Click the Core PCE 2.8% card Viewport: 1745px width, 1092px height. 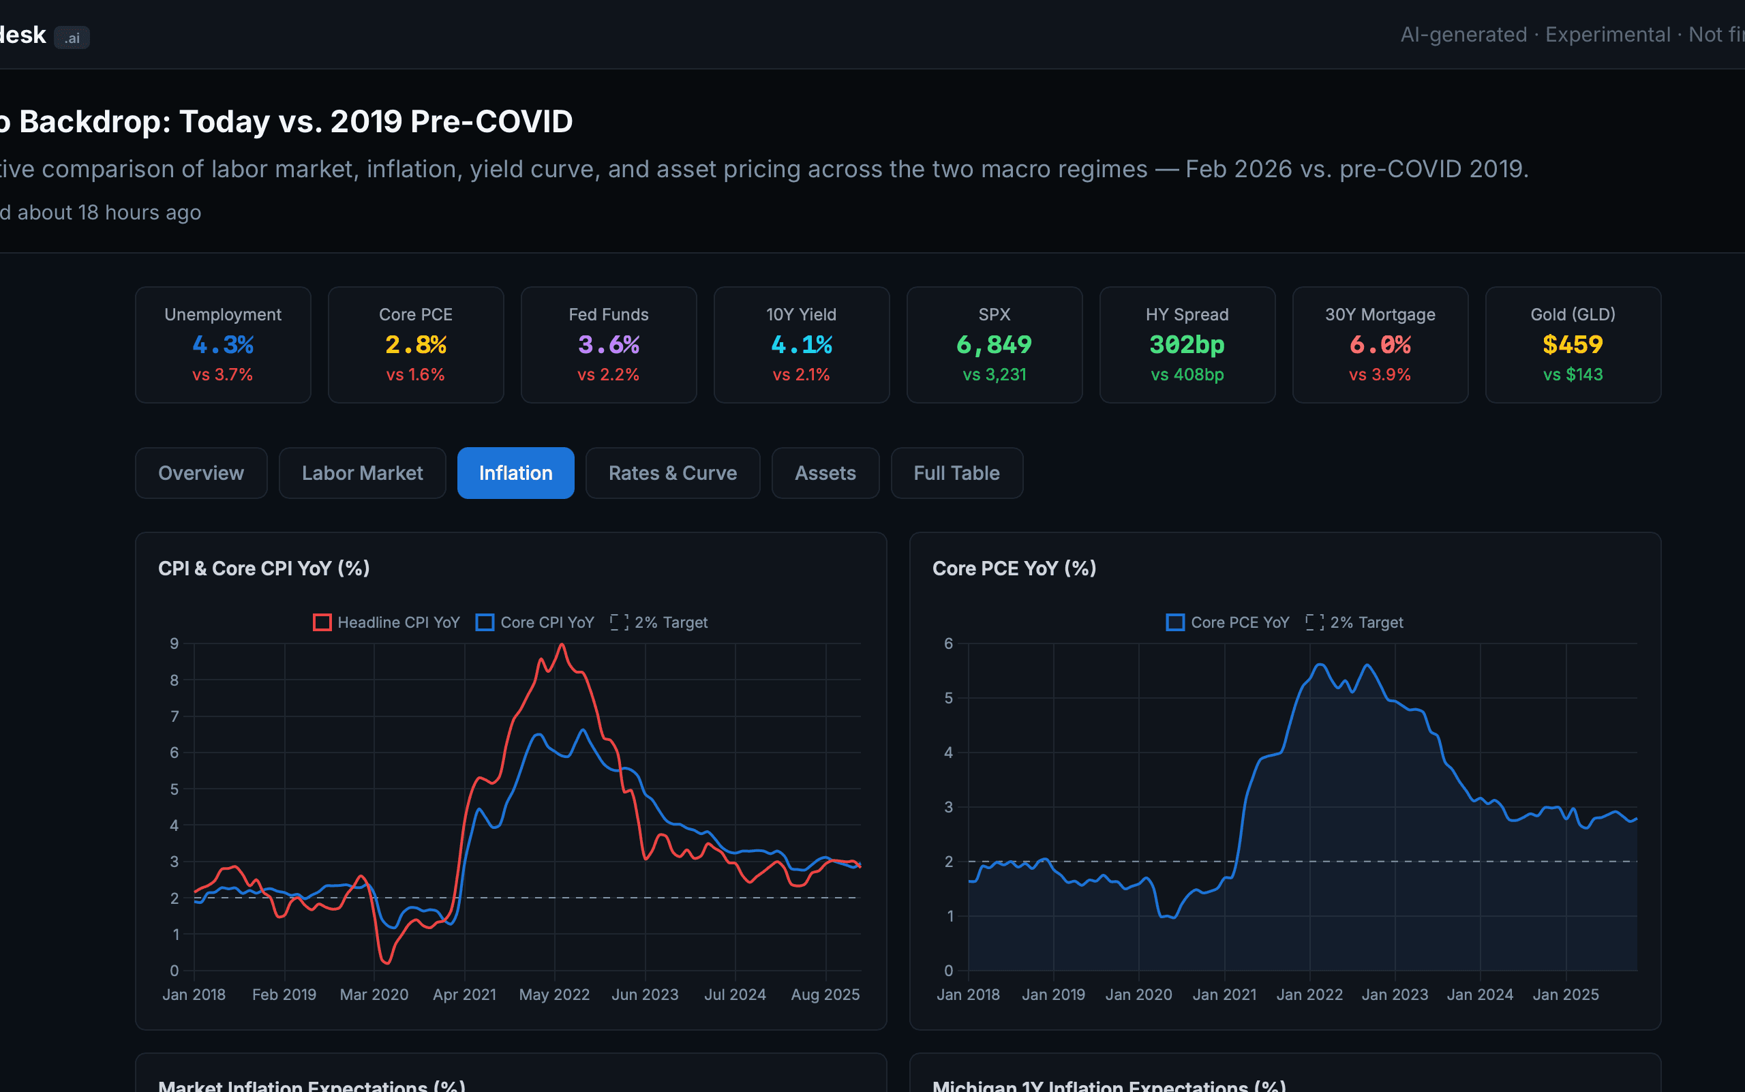tap(415, 344)
